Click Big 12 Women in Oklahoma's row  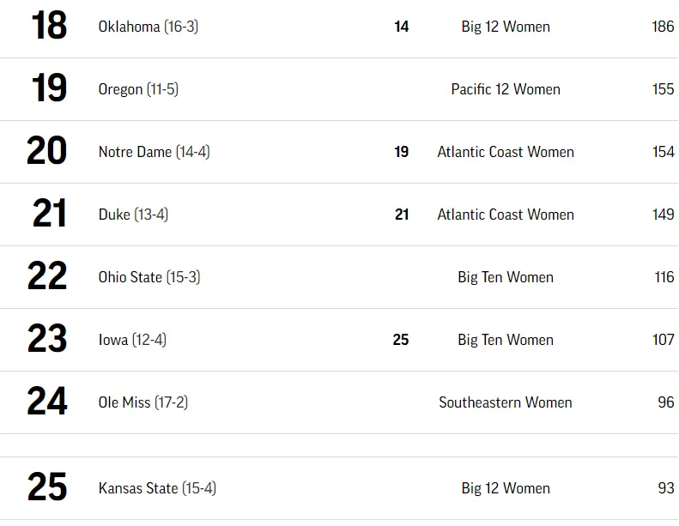506,27
